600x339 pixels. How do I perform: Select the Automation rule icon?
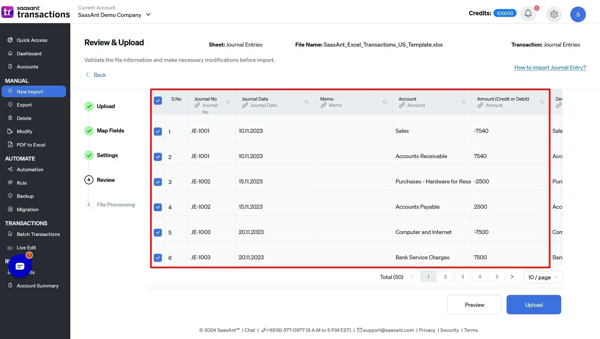(10, 182)
